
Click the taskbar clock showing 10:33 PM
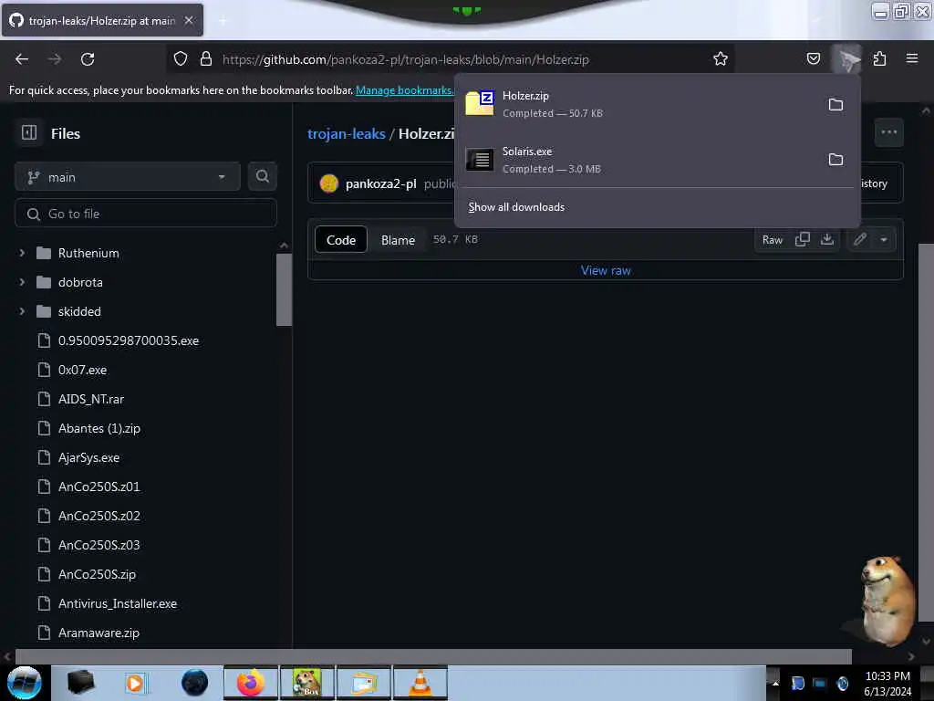pyautogui.click(x=887, y=683)
